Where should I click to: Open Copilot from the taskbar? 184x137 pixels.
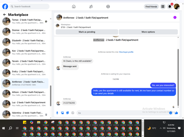click(x=32, y=122)
